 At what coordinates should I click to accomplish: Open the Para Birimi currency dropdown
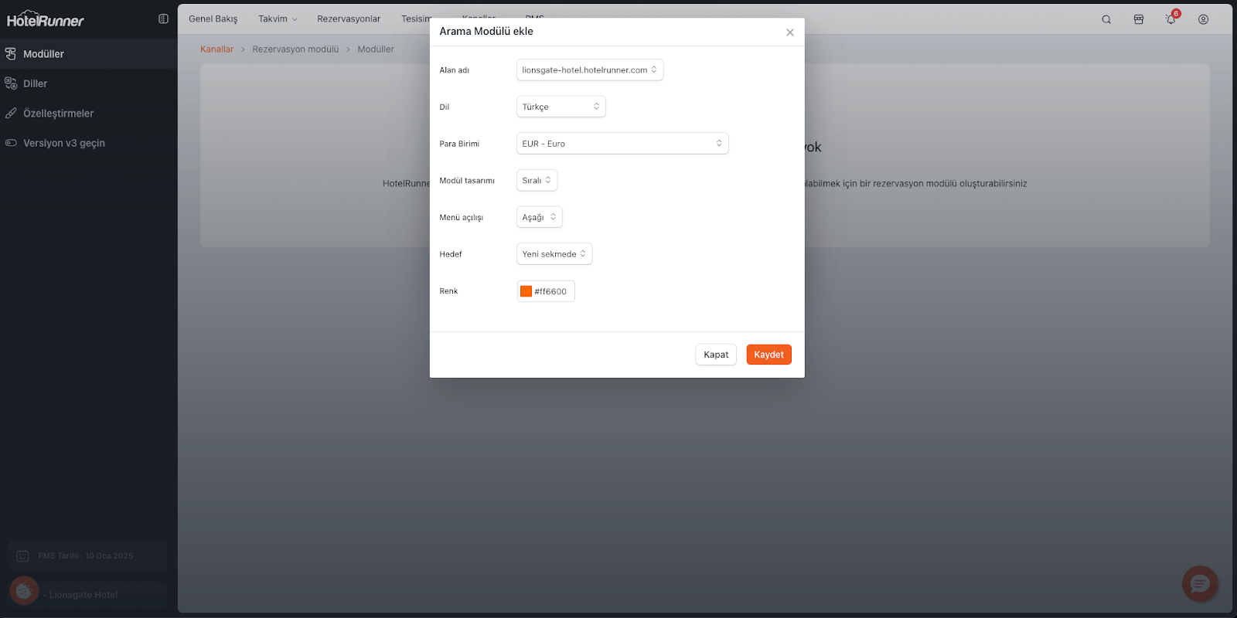tap(622, 144)
